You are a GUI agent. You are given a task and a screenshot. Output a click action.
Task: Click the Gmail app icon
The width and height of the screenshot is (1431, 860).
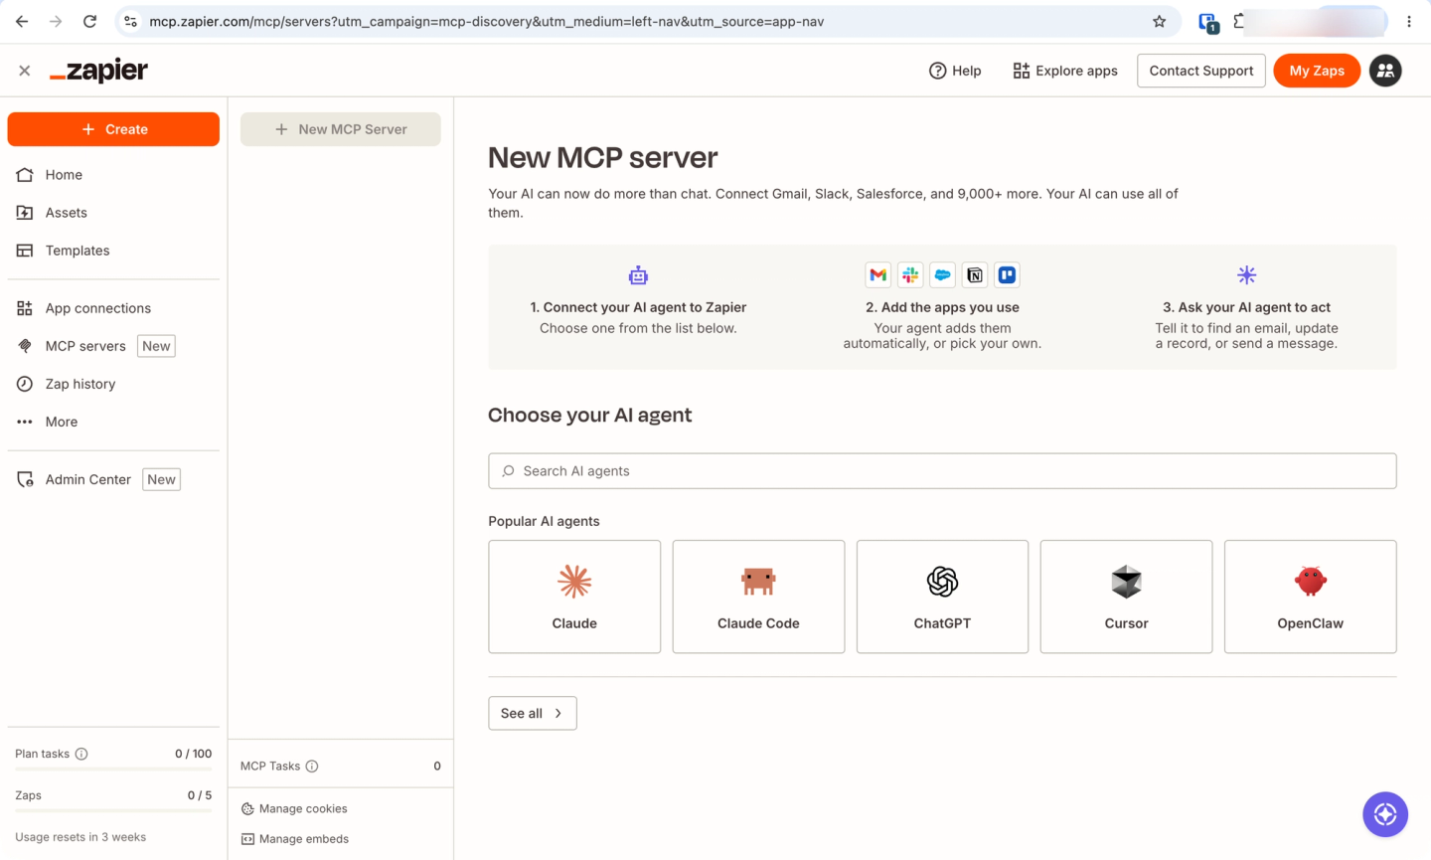pos(877,275)
